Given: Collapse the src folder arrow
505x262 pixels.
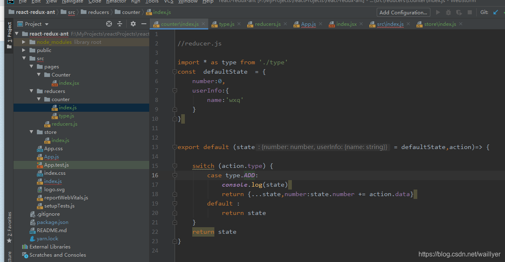Looking at the screenshot, I should click(x=24, y=58).
